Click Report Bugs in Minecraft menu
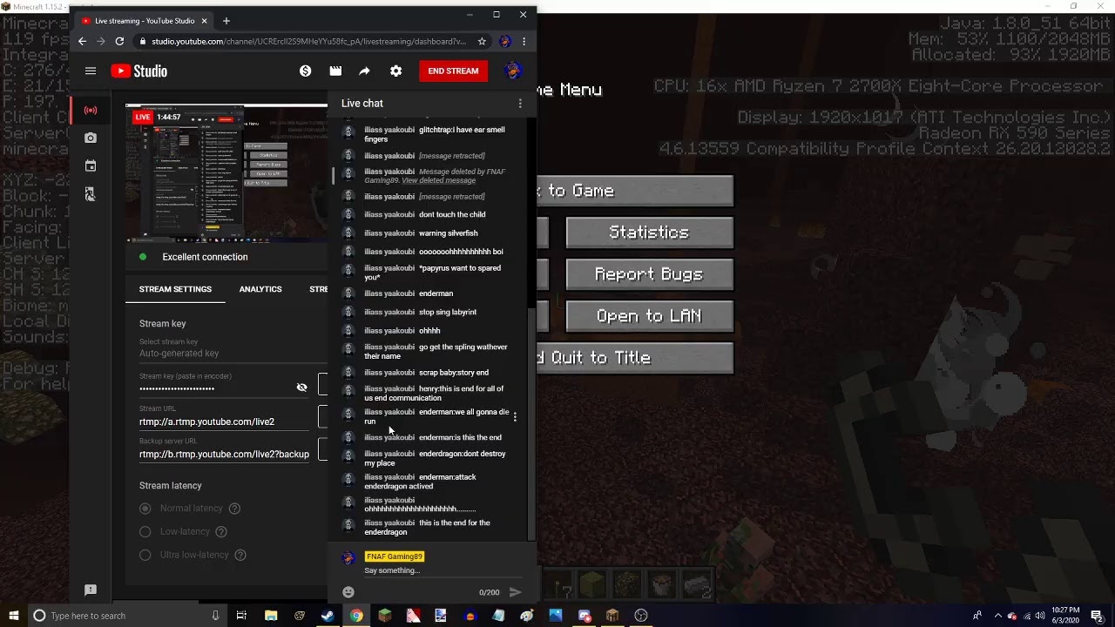 649,274
